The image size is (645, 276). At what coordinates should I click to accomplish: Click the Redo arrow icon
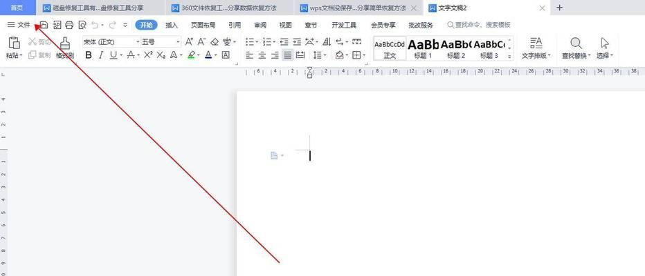(112, 25)
